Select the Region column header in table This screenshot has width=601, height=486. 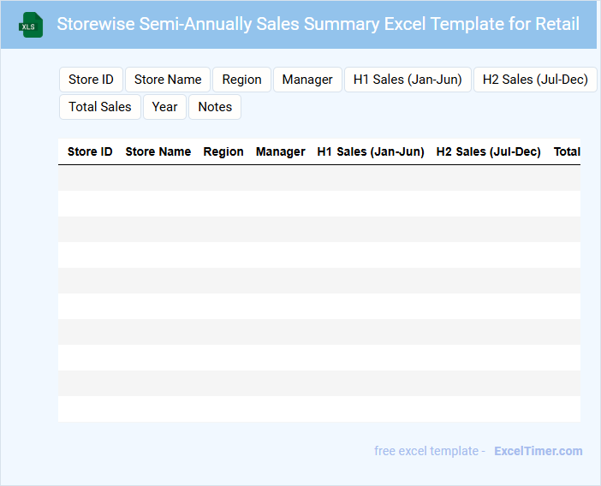(x=223, y=151)
